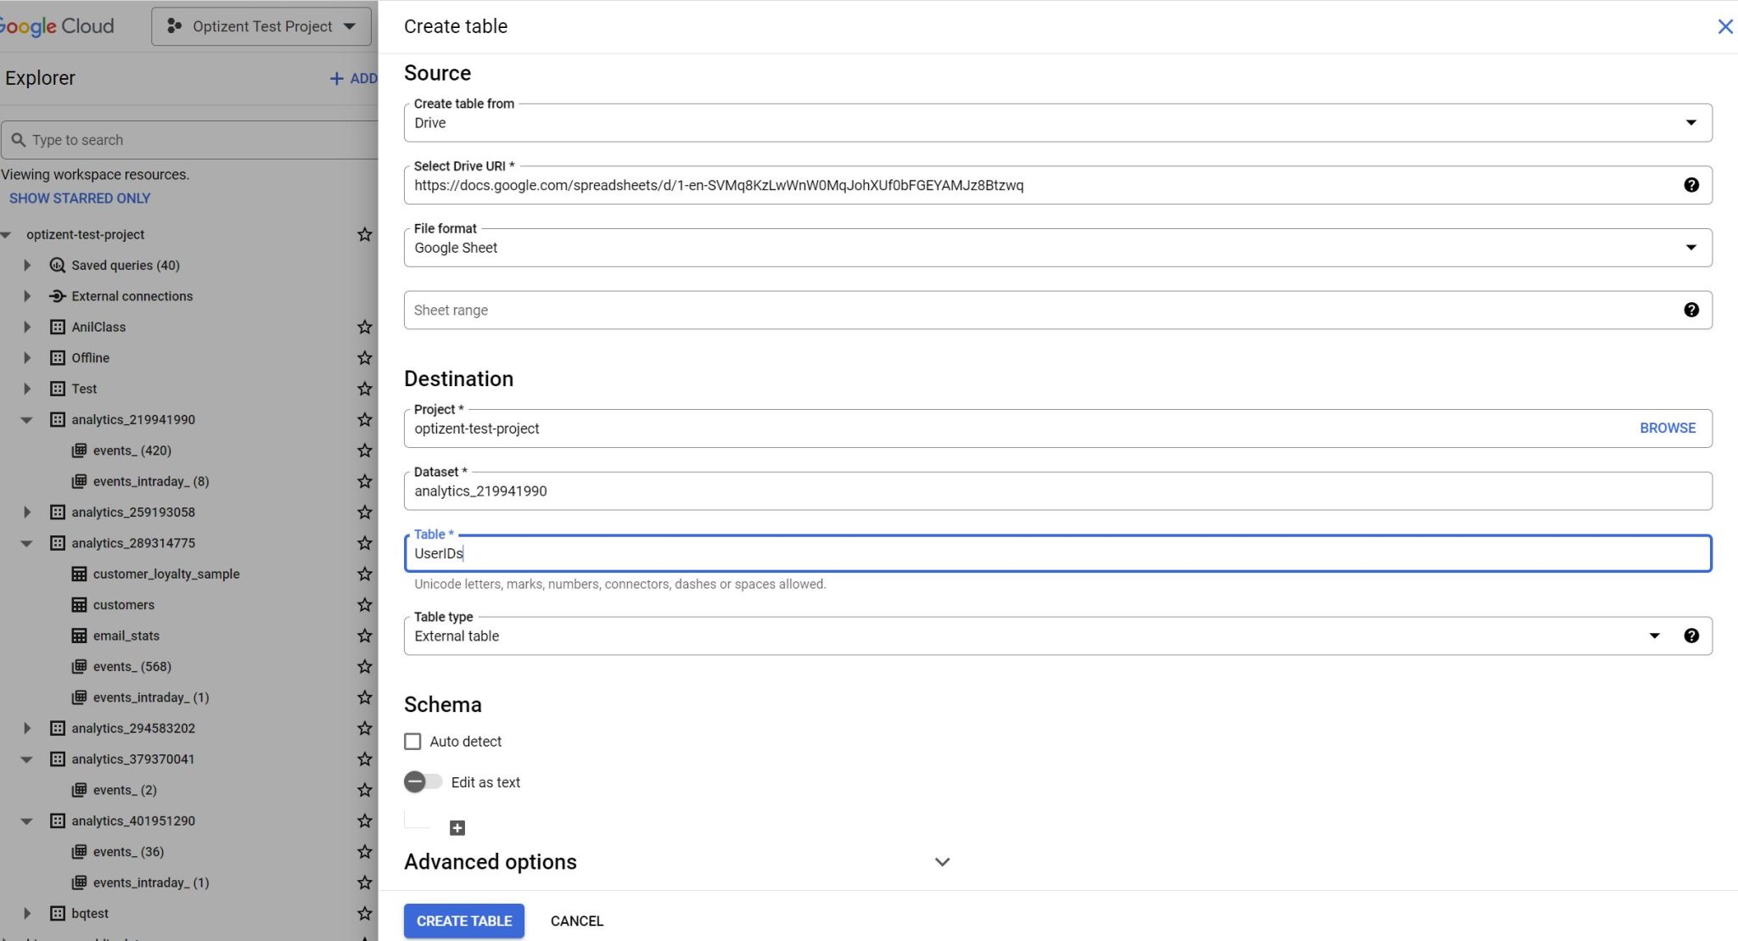Screen dimensions: 1738x941
Task: Expand the Advanced options section
Action: [x=940, y=861]
